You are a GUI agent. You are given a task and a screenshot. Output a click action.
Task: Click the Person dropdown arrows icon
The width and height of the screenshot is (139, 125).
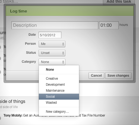(63, 44)
